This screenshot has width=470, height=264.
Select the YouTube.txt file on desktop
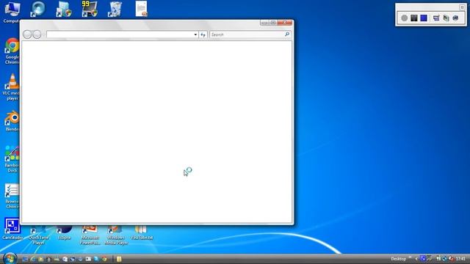point(142,233)
